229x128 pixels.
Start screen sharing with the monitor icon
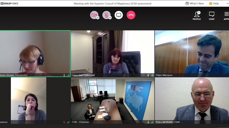[x=119, y=15]
